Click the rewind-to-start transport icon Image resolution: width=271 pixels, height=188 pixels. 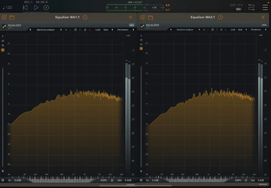click(25, 8)
